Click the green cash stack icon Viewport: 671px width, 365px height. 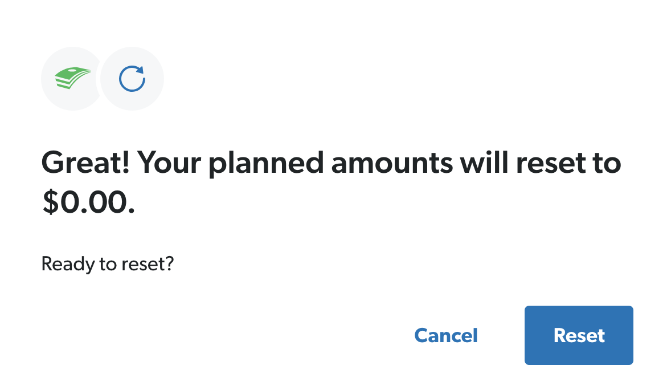pos(73,78)
